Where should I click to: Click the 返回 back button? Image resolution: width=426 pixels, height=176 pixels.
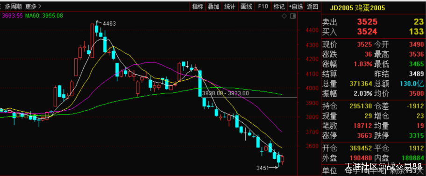point(312,7)
